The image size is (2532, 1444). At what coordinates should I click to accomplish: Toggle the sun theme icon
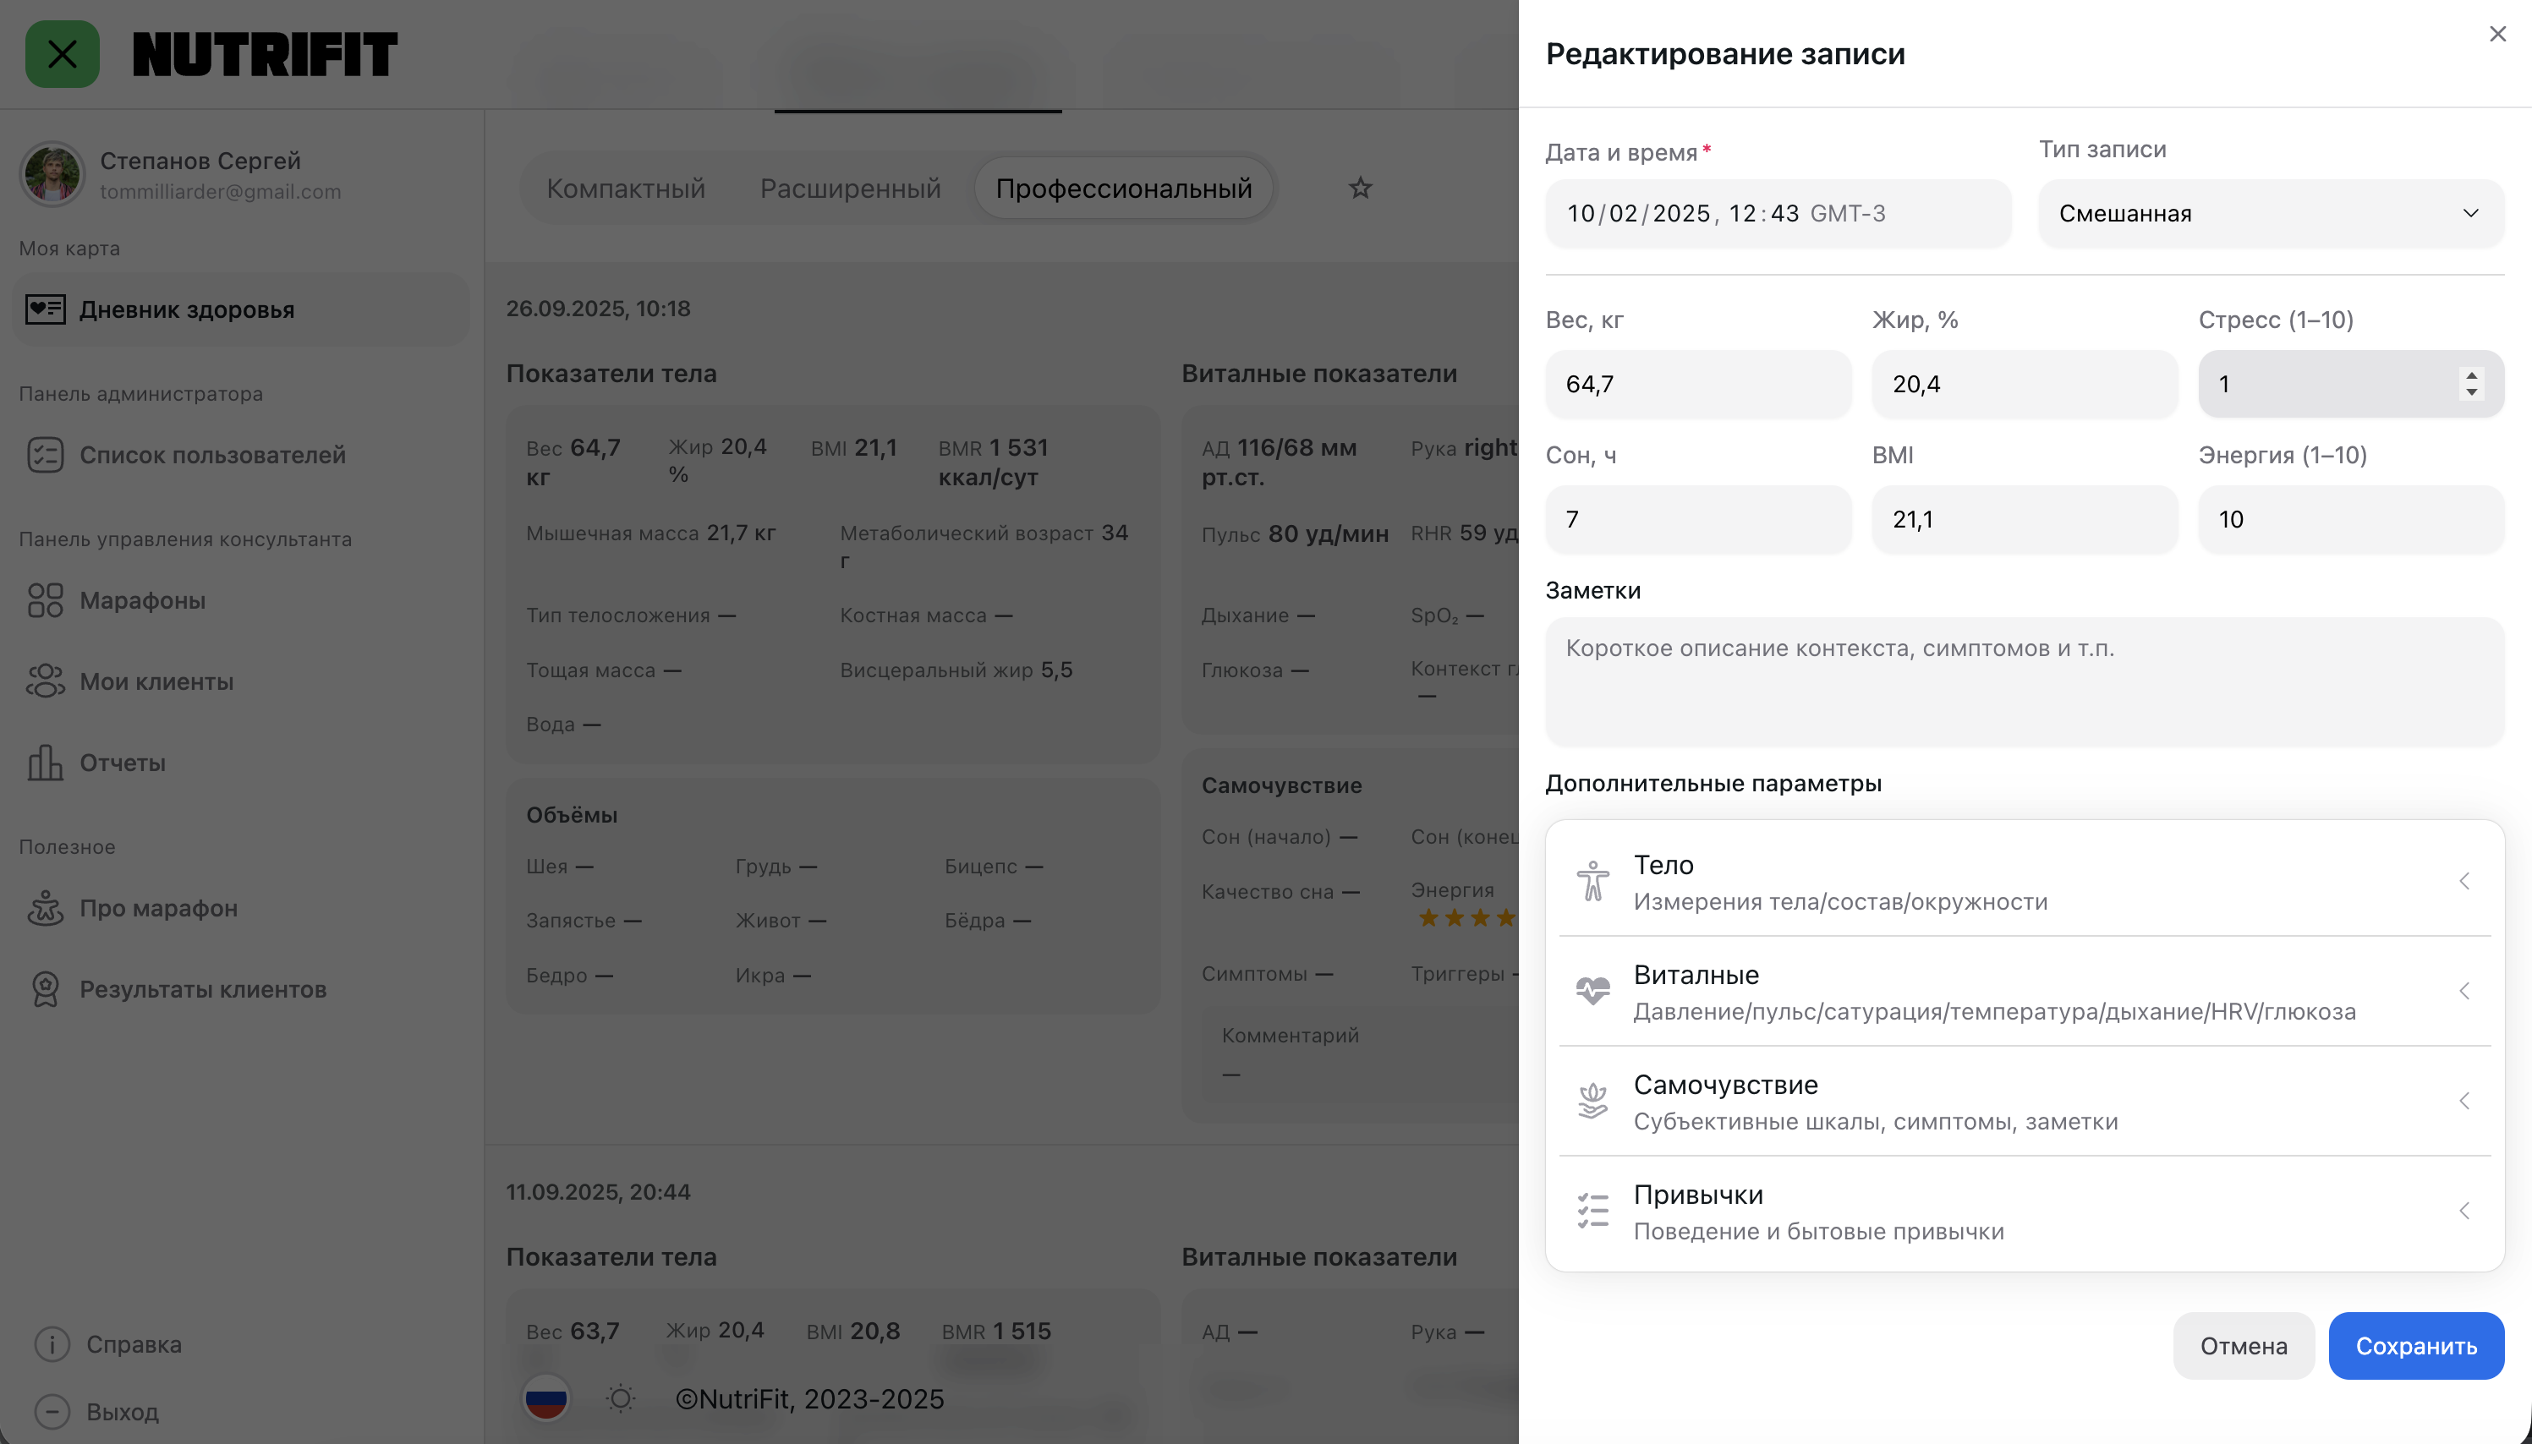(621, 1398)
